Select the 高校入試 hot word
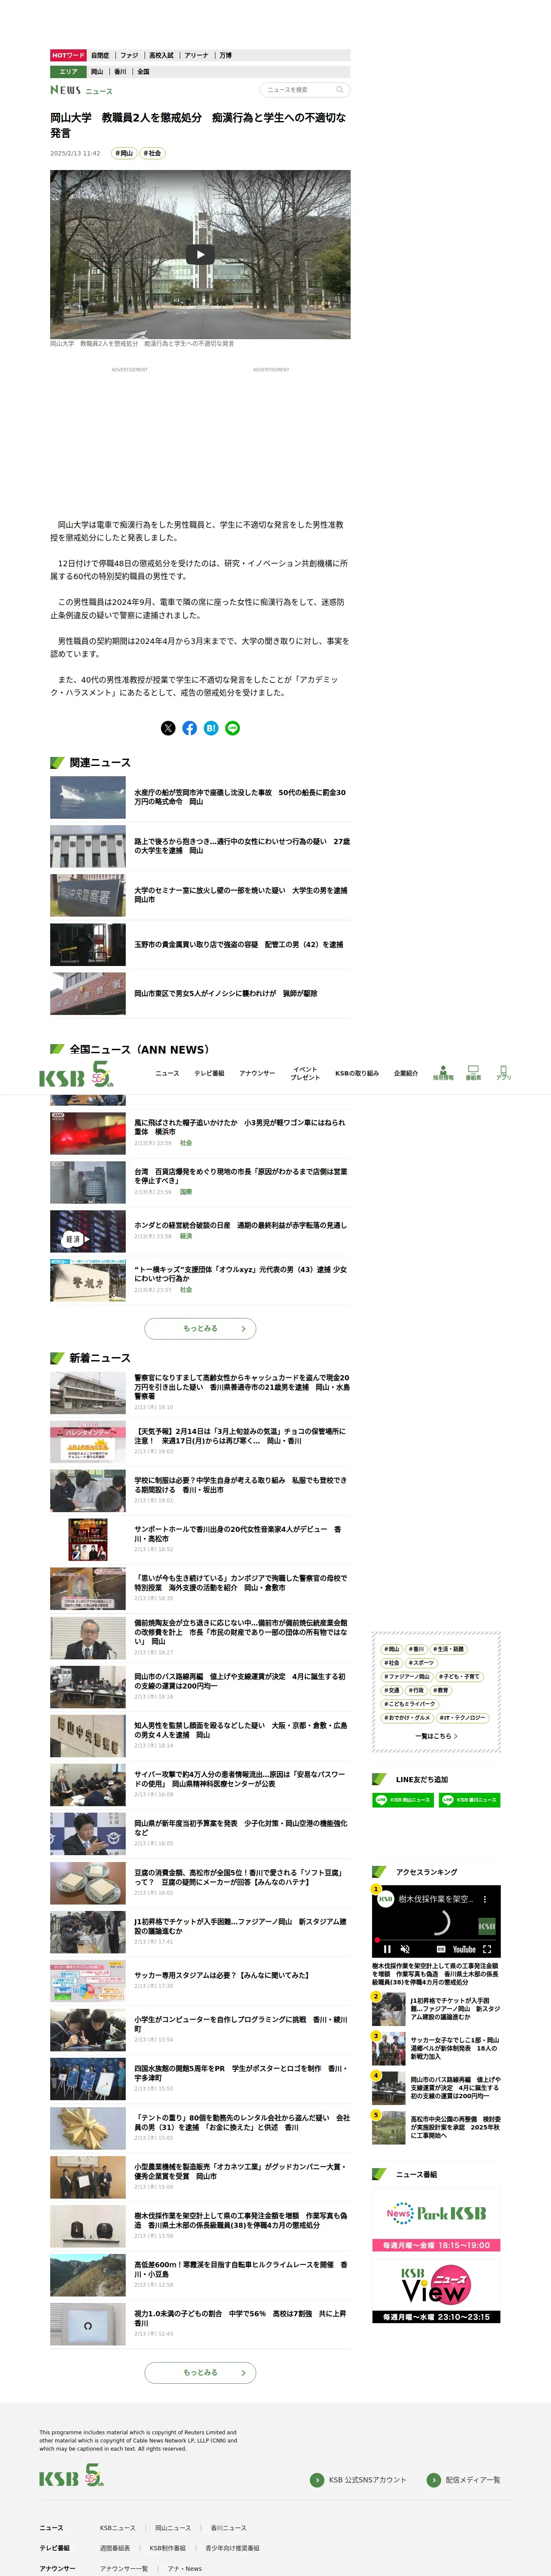The height and width of the screenshot is (2576, 551). point(161,56)
